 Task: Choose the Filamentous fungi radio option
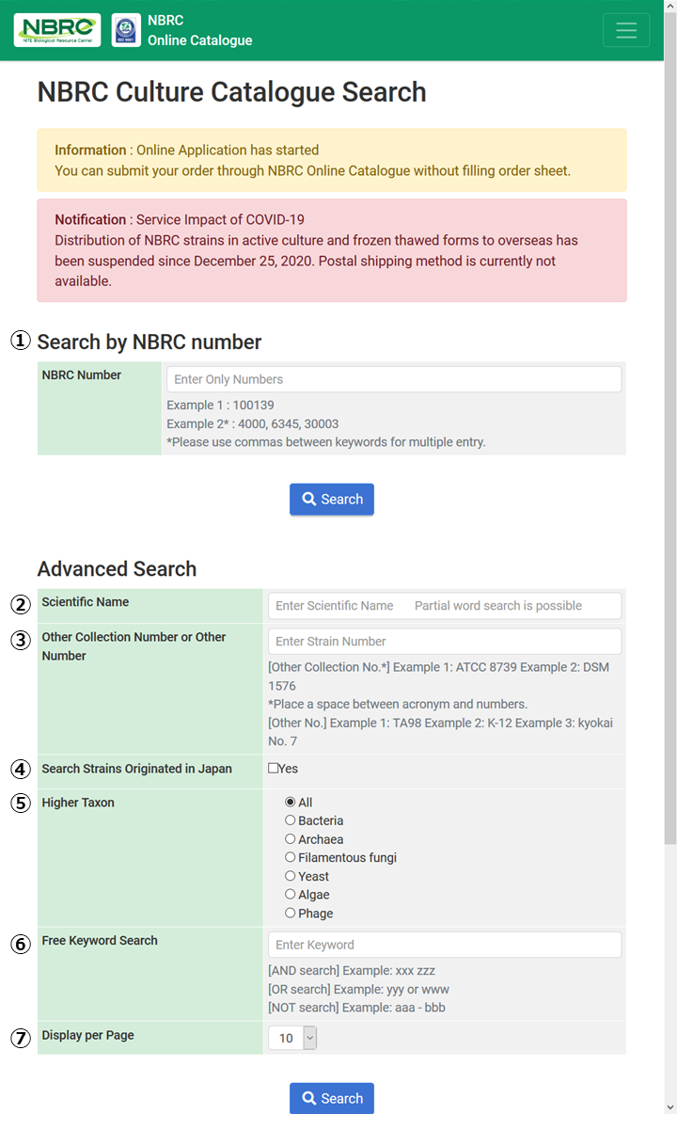point(291,857)
